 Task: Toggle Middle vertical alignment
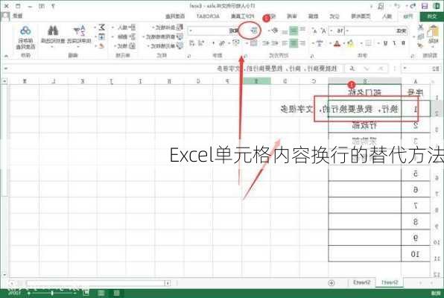294,31
